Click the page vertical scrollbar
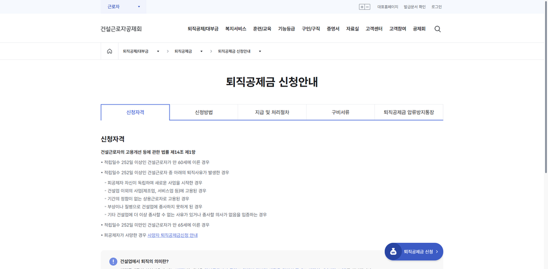Viewport: 548px width, 269px height. (x=546, y=87)
